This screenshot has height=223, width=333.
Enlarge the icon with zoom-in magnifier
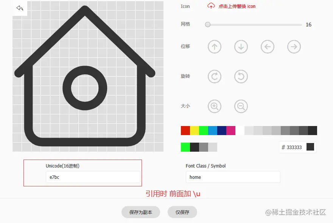coord(215,106)
